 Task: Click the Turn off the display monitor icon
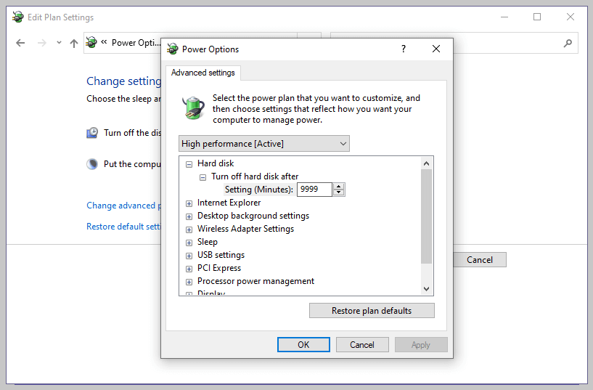point(92,133)
